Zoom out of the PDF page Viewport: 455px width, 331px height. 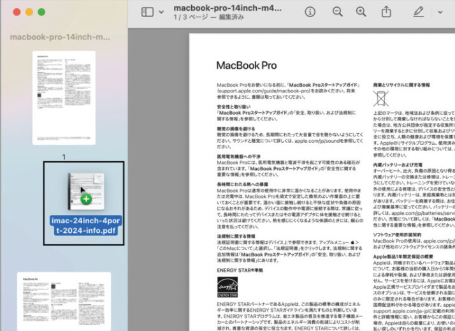coord(337,12)
